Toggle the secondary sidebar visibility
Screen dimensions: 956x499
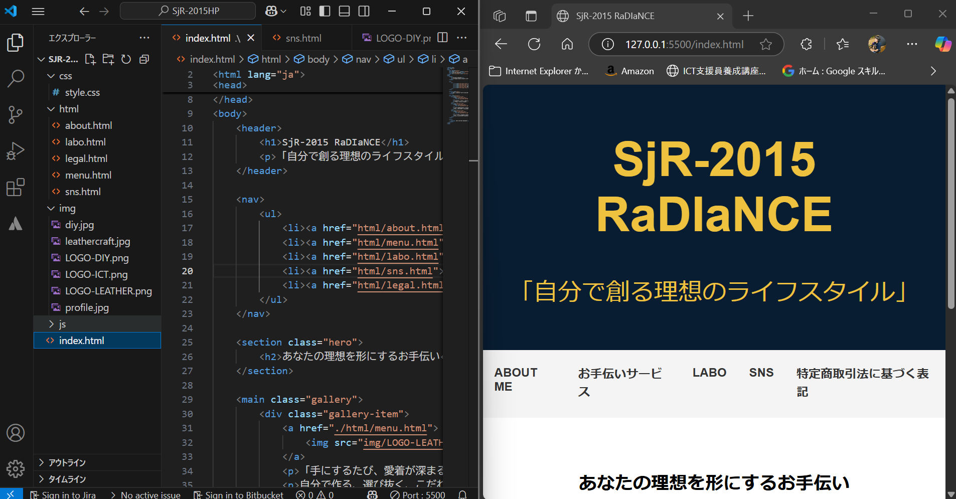[x=364, y=11]
